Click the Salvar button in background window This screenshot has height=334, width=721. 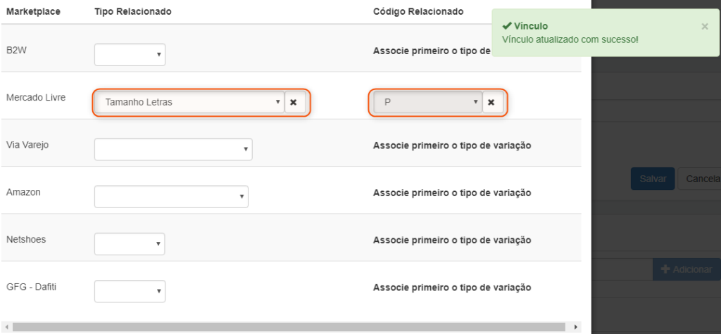[x=653, y=179]
